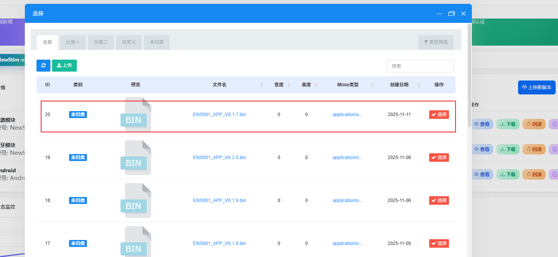Open the ENS001_APP_V0.1.7.bin file name link
This screenshot has height=257, width=558.
click(x=220, y=115)
